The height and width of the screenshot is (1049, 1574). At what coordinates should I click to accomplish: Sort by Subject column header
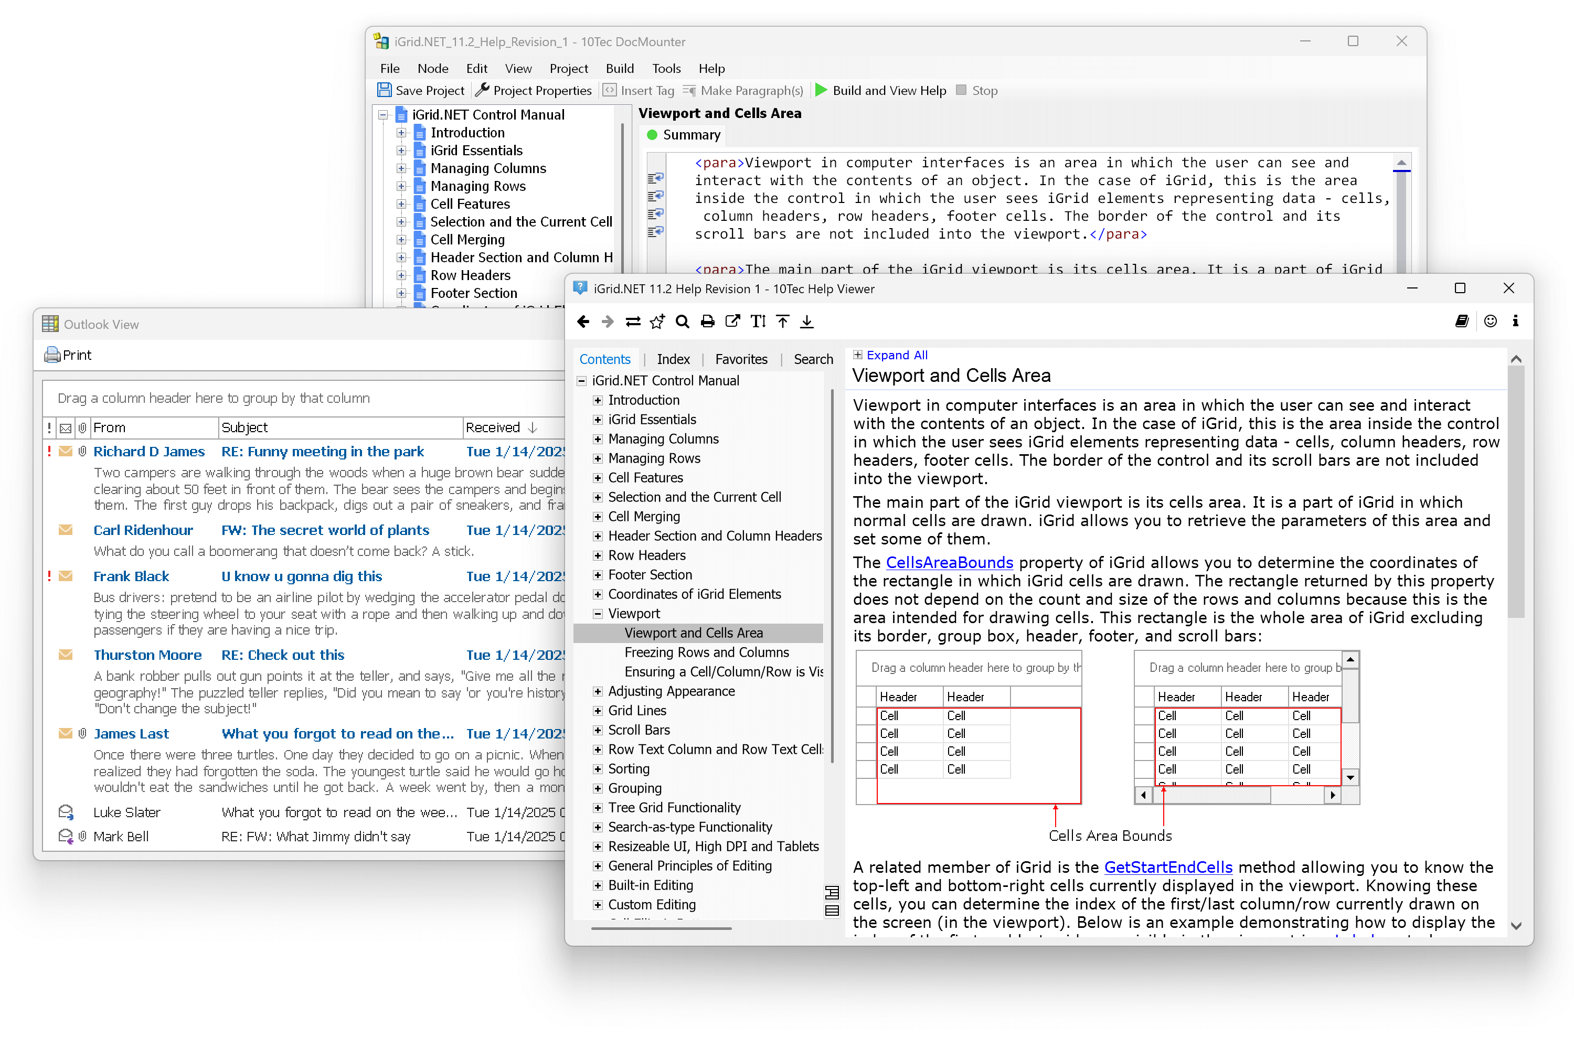tap(341, 427)
